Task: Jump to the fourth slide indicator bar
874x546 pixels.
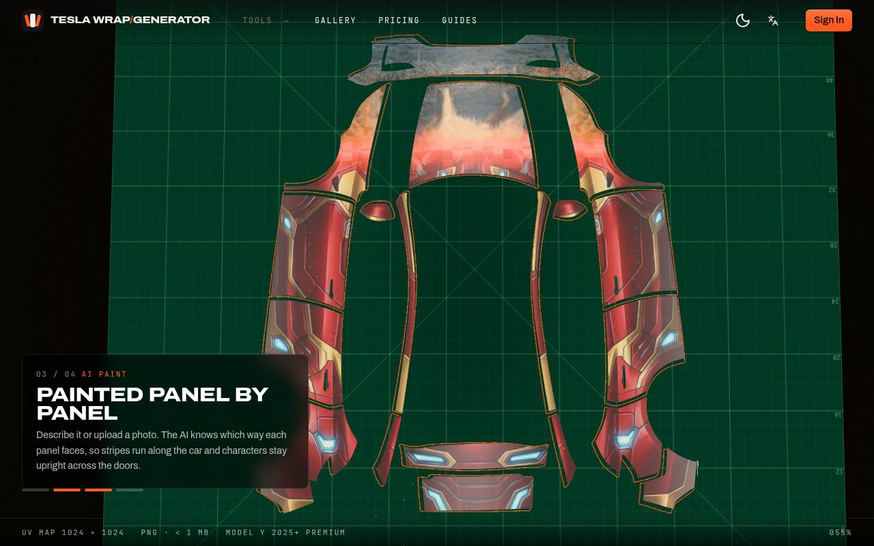Action: (x=130, y=489)
